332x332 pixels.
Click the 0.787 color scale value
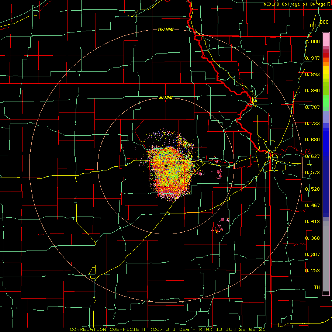312,107
